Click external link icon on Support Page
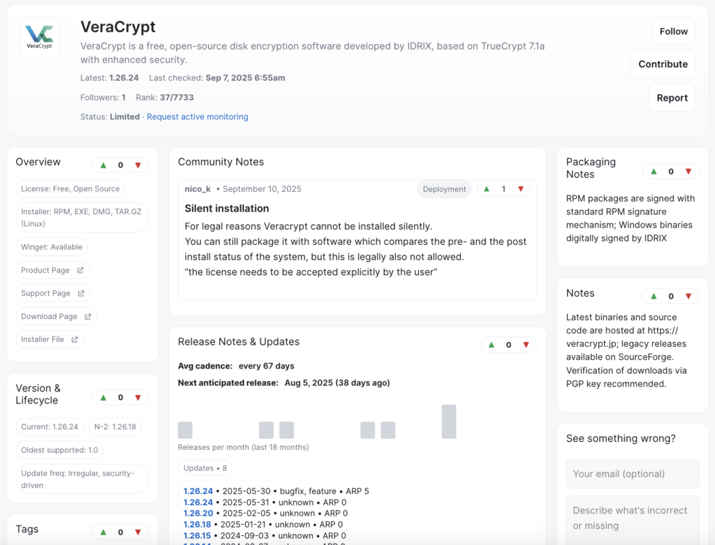This screenshot has height=545, width=715. pyautogui.click(x=81, y=294)
